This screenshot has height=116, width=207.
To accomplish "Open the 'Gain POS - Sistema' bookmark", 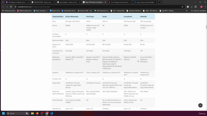I will tap(167, 11).
